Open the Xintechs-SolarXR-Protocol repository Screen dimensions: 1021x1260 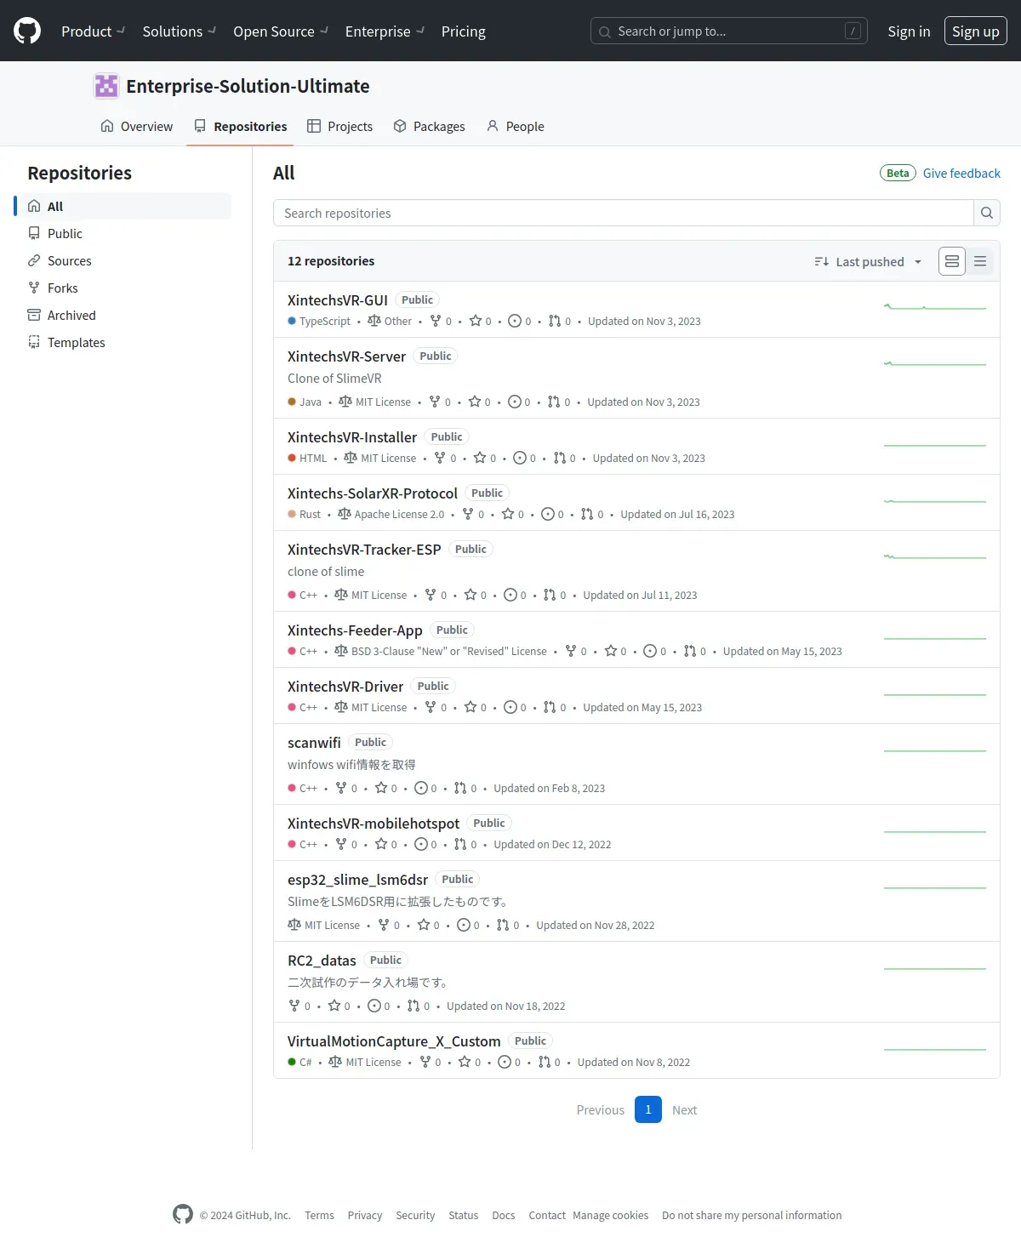[x=372, y=493]
